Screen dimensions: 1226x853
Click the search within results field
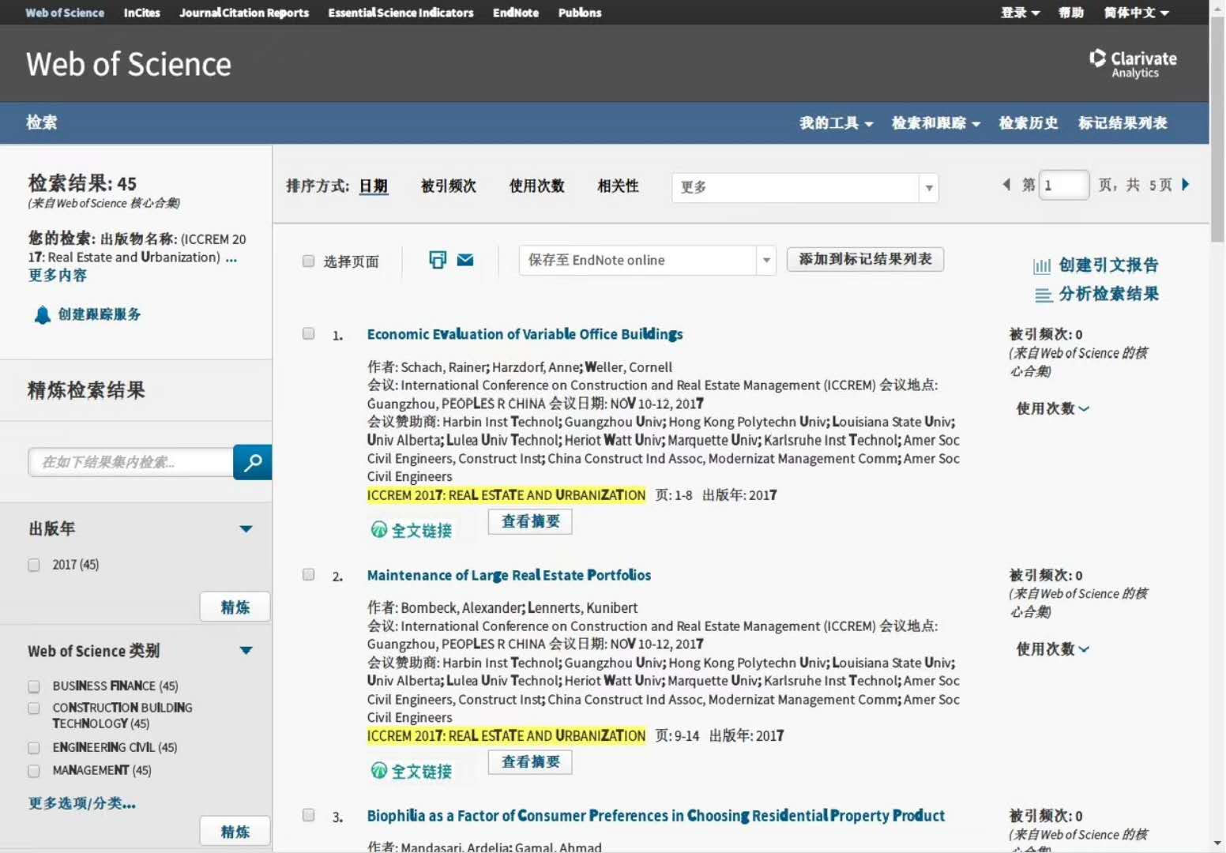131,462
